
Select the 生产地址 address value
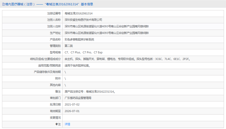(107, 33)
